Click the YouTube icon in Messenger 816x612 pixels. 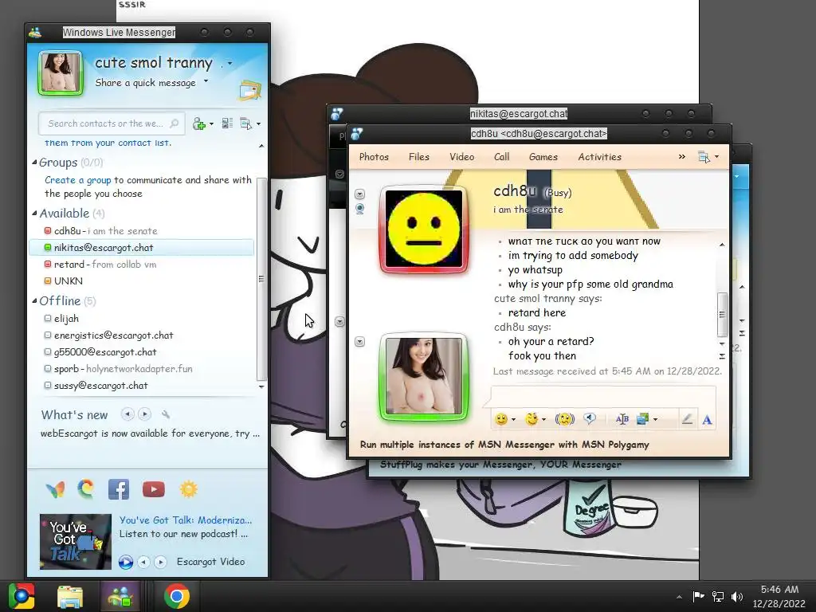click(x=154, y=489)
